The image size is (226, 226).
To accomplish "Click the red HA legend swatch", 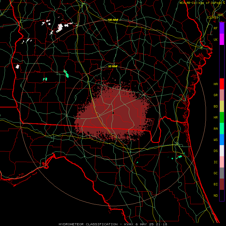I will pos(222,84).
